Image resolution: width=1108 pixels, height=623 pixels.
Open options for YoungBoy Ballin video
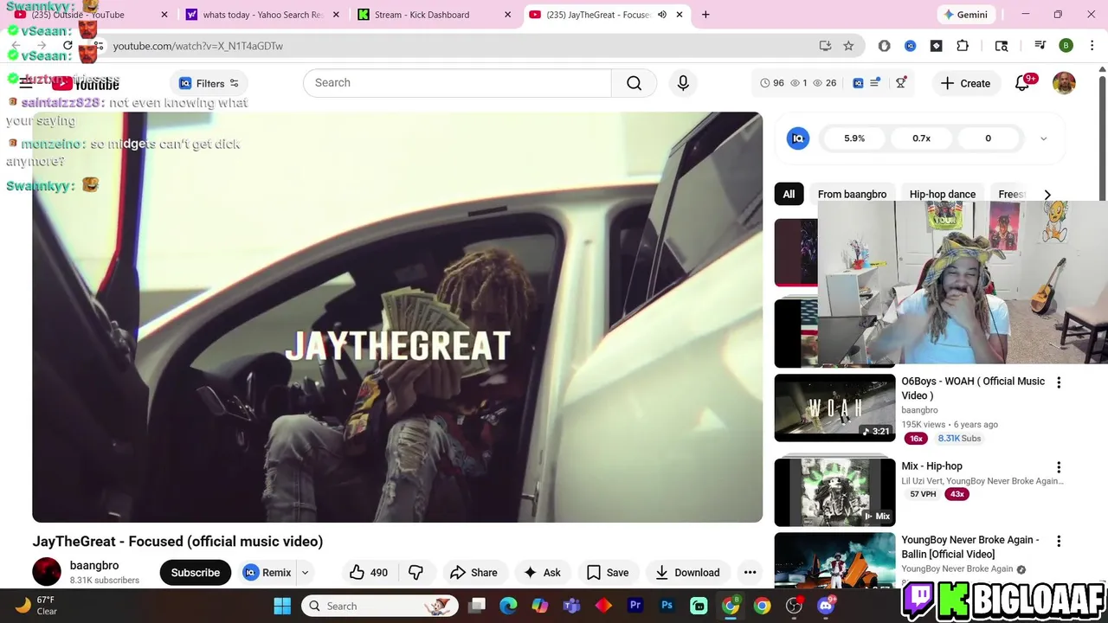(x=1058, y=541)
